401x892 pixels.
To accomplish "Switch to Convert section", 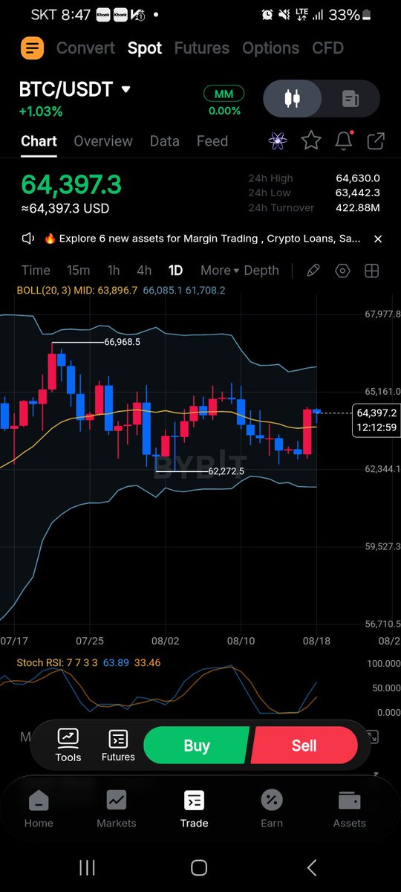I will point(86,48).
